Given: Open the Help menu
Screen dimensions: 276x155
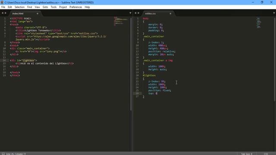Looking at the screenshot, I should [x=87, y=7].
